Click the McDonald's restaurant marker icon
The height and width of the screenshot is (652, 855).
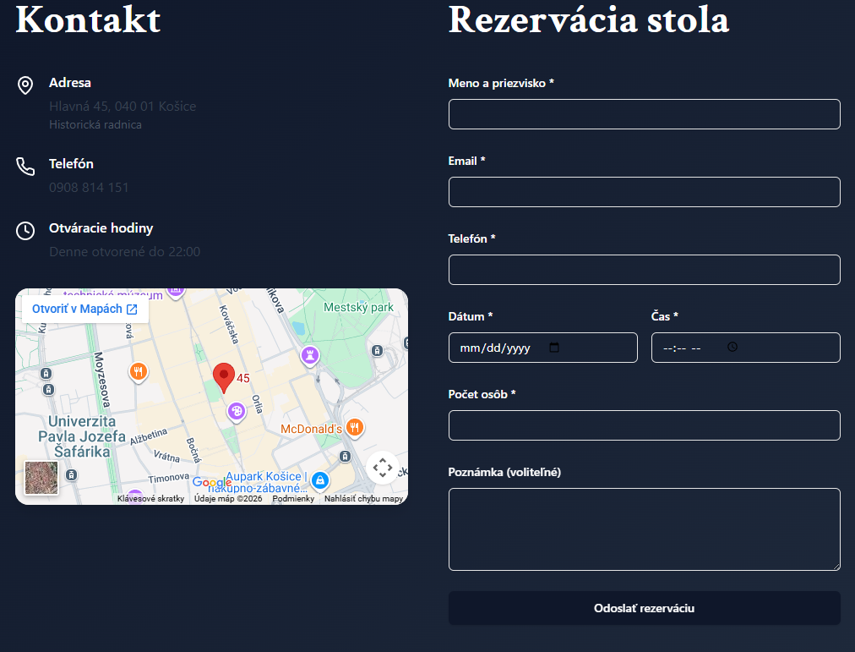355,428
